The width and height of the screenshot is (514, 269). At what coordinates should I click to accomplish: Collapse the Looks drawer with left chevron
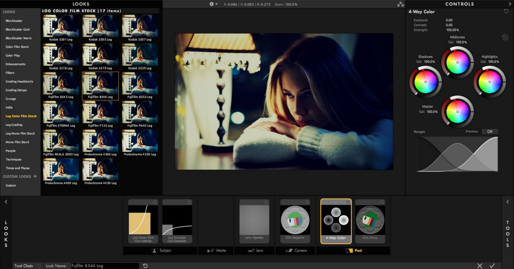click(6, 202)
